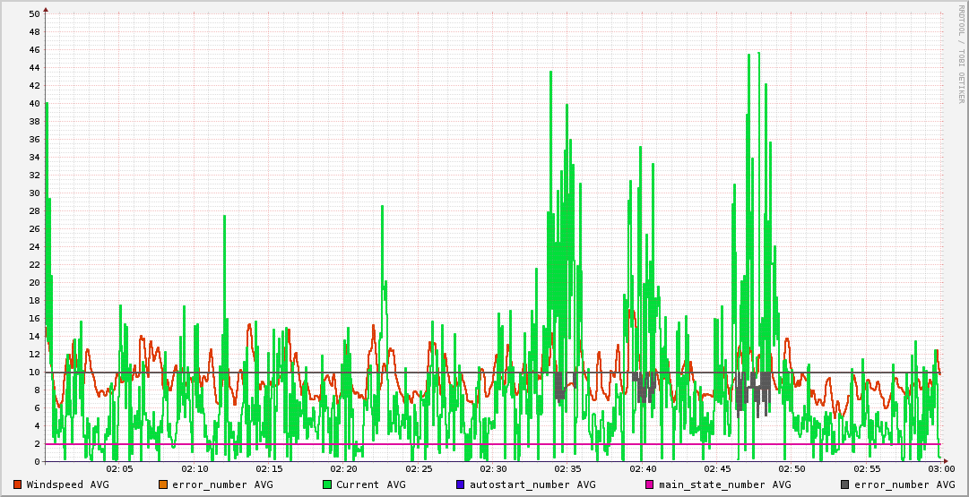Select the 'main_state_number AVG' legend label
The image size is (969, 497).
click(725, 484)
